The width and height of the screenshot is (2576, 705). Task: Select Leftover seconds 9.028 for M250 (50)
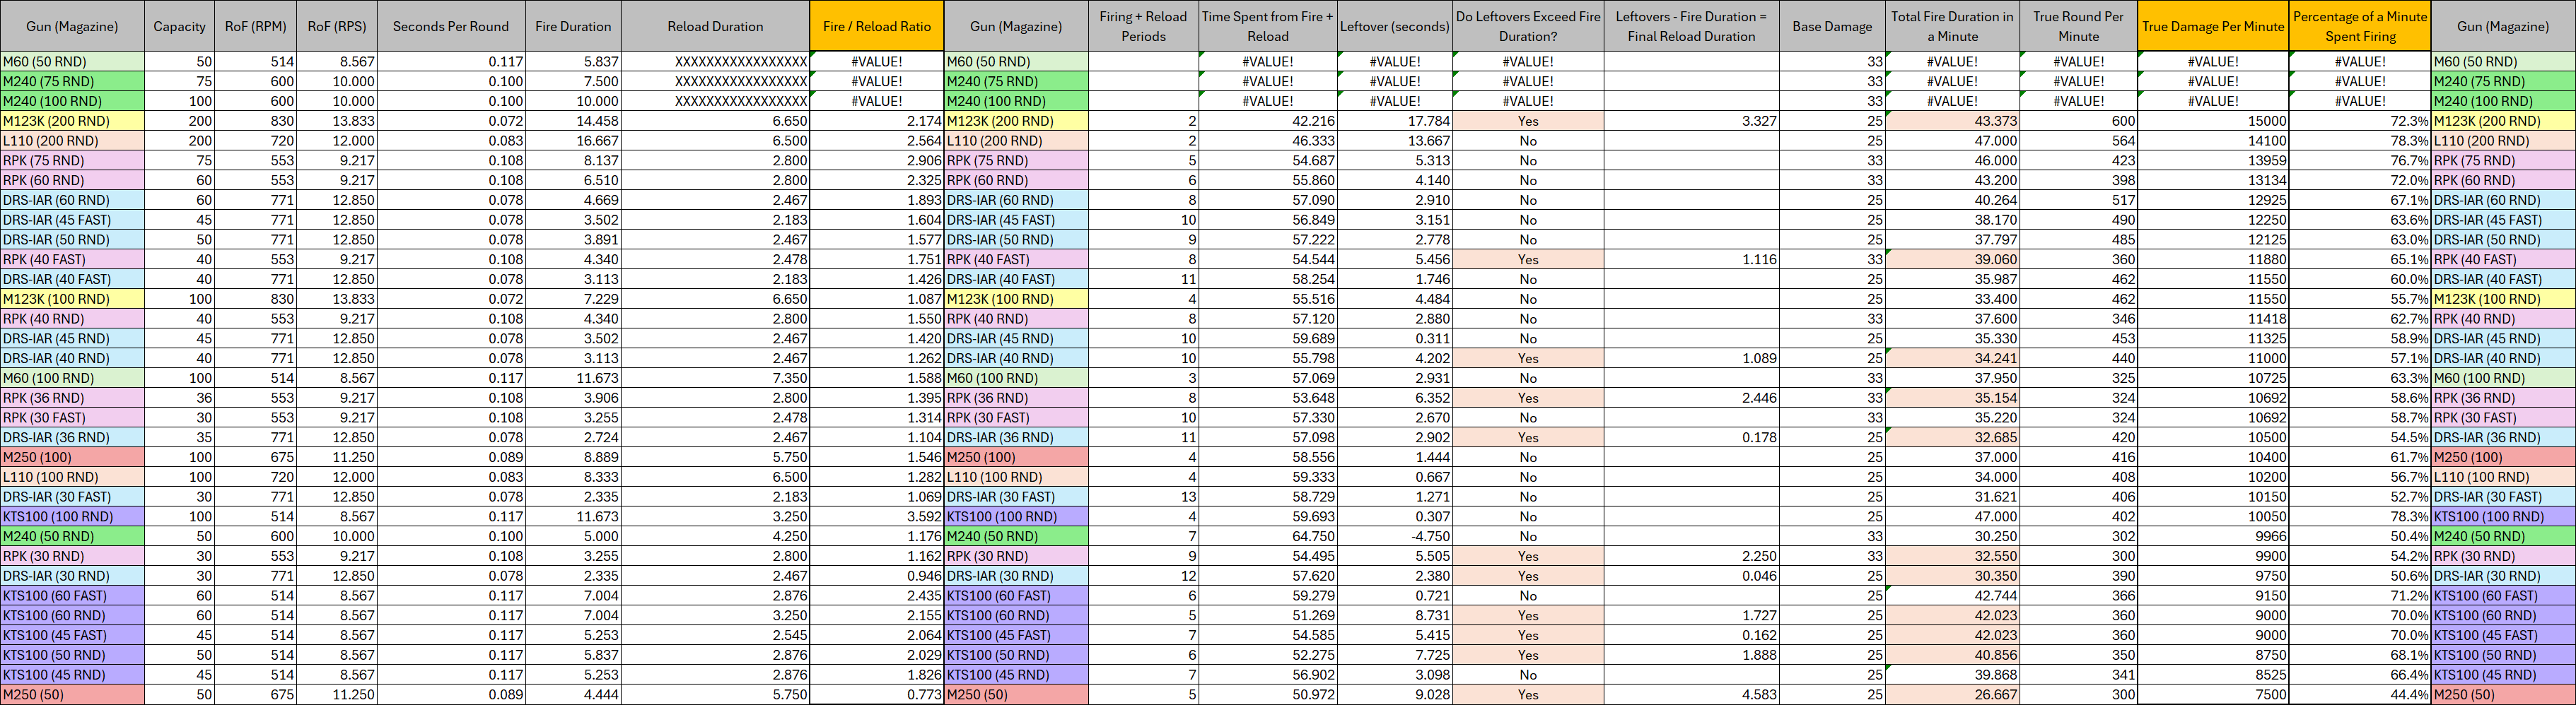tap(1395, 695)
